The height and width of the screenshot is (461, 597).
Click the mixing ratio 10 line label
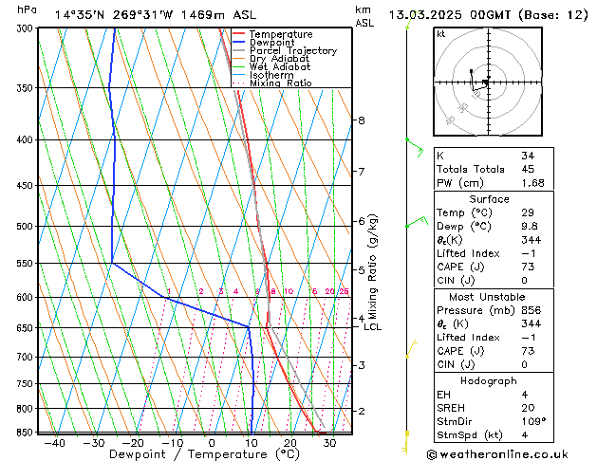point(289,291)
